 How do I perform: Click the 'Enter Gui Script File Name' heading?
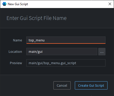37,18
